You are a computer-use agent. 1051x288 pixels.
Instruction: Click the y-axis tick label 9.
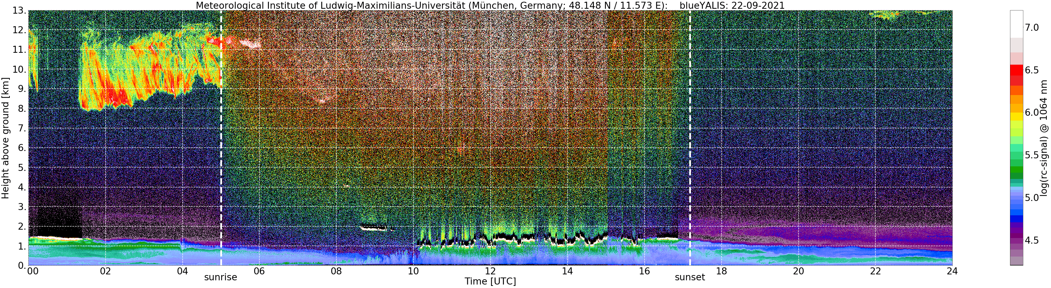click(x=22, y=89)
